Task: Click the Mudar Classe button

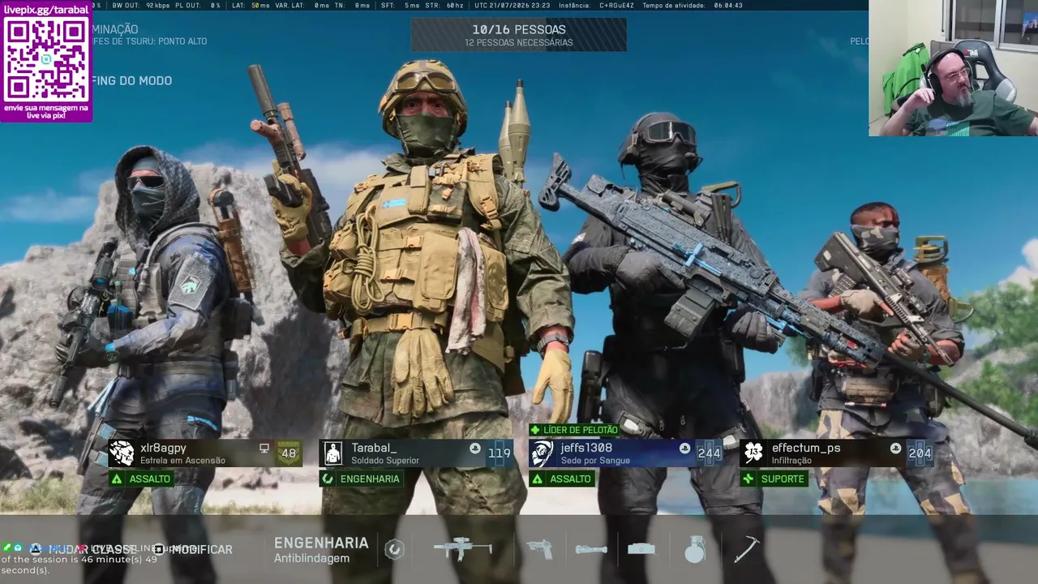Action: click(x=84, y=549)
